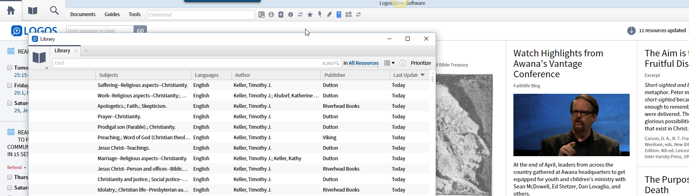689x196 pixels.
Task: Click the library Find field
Action: 197,63
